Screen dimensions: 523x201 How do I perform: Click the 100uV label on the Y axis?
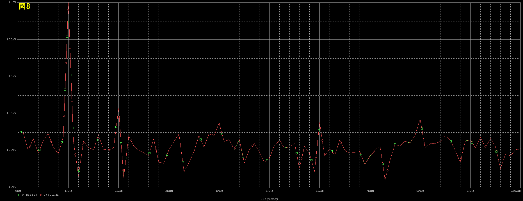coord(12,150)
